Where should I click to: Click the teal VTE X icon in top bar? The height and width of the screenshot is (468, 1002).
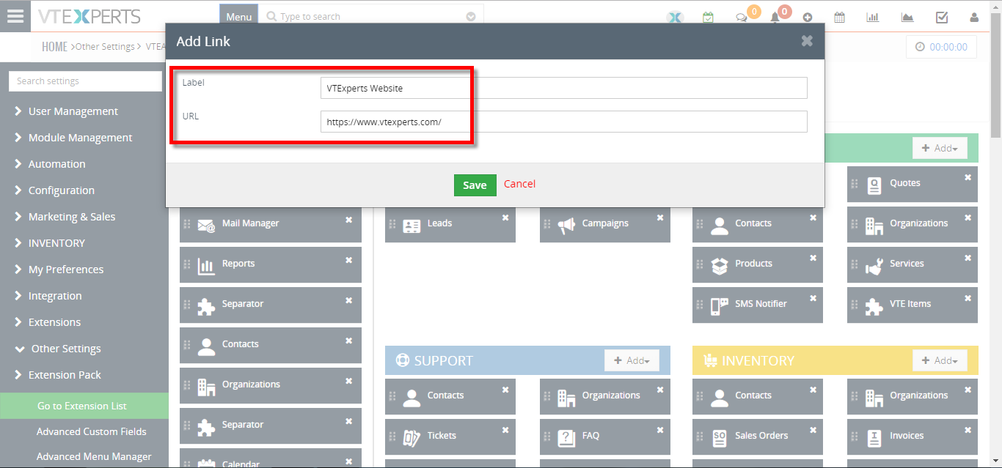click(675, 18)
